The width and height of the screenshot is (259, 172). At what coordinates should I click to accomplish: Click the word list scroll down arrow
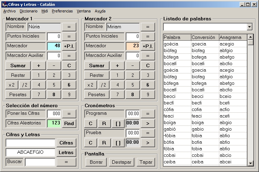pyautogui.click(x=250, y=163)
